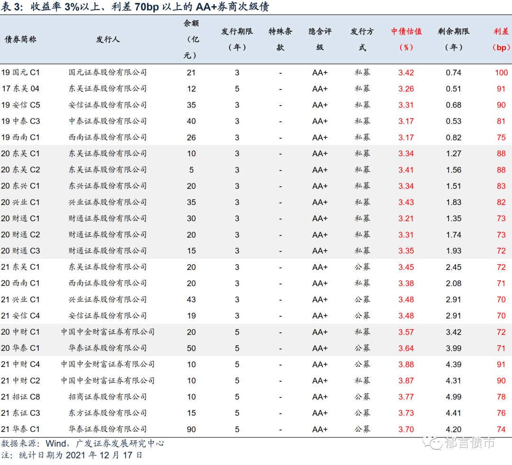Click remaining term 1.93 in 20 财通 C3 row
The height and width of the screenshot is (465, 512).
coord(454,251)
